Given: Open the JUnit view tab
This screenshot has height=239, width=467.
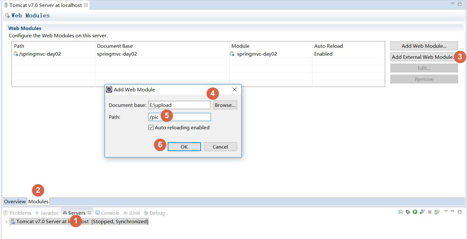Looking at the screenshot, I should (132, 213).
